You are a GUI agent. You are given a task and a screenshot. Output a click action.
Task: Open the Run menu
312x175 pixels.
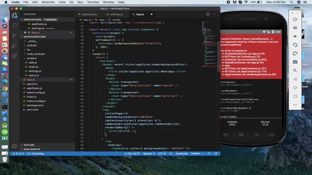pyautogui.click(x=80, y=2)
